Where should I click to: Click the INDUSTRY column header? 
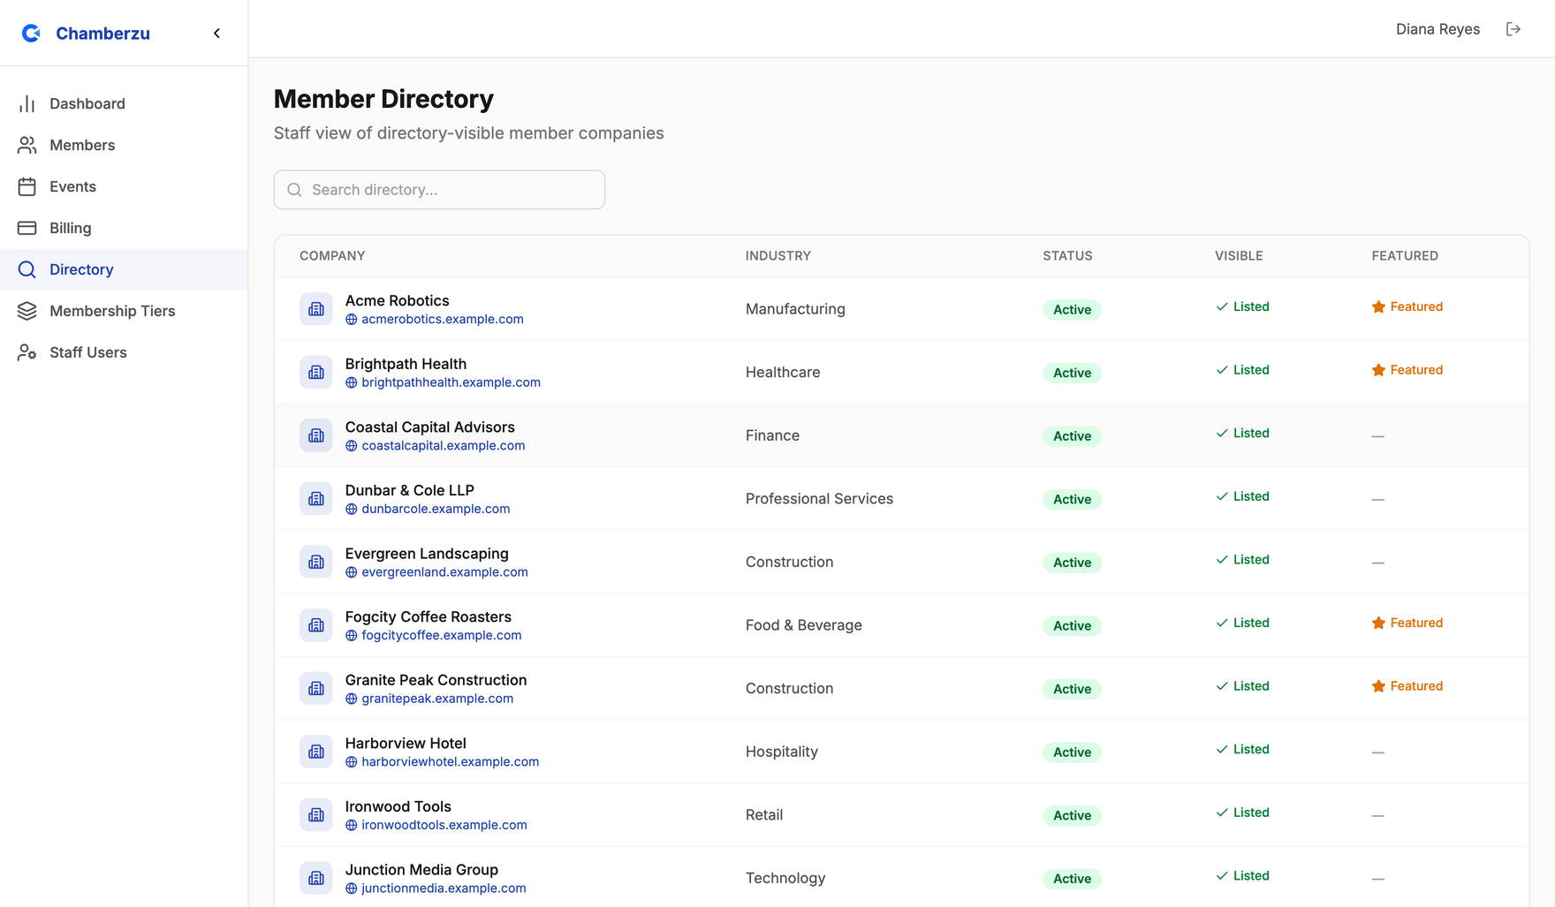click(x=778, y=256)
